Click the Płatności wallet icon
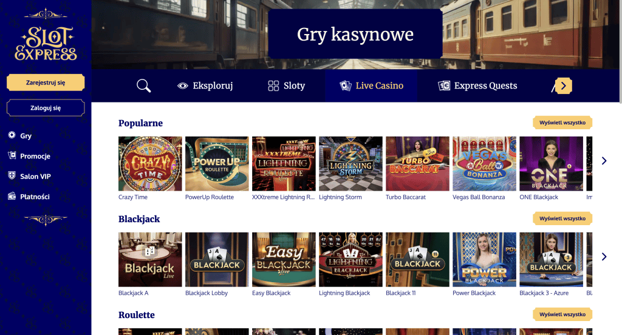 (x=12, y=196)
